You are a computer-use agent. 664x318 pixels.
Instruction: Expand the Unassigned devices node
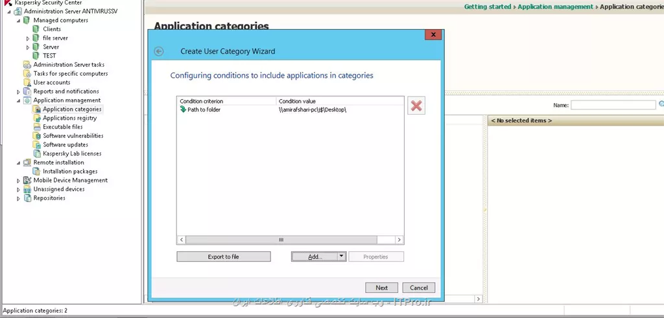point(18,190)
